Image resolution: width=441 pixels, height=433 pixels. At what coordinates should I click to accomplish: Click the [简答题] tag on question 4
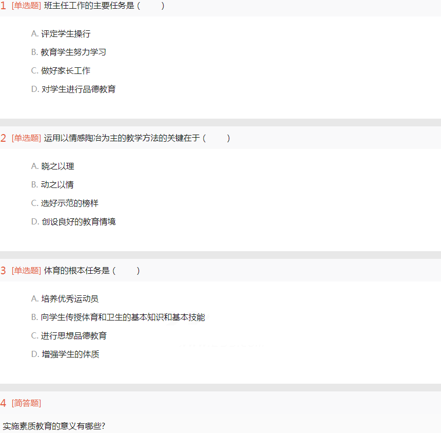click(x=26, y=403)
